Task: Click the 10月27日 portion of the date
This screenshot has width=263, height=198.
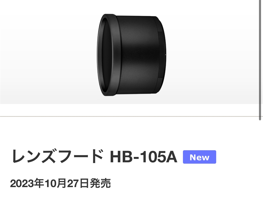Action: 67,183
